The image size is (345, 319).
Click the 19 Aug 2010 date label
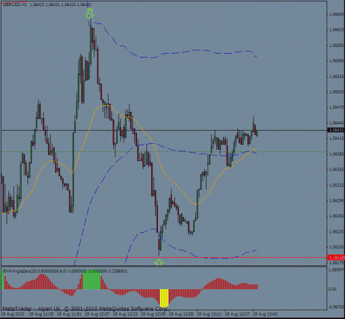12,314
